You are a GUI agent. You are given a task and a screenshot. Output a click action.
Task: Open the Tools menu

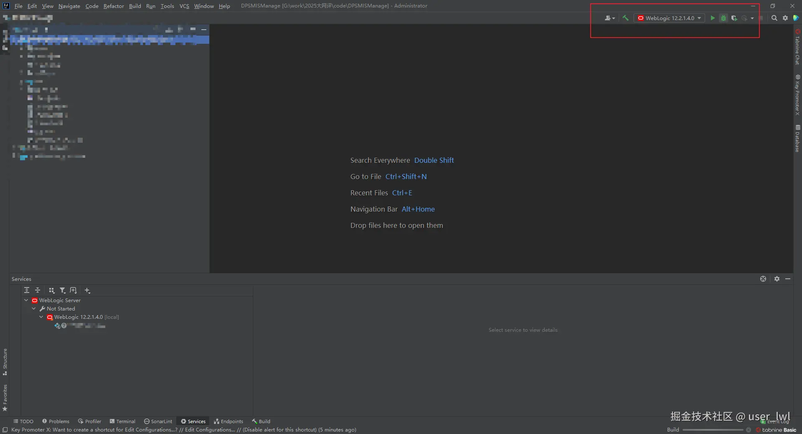pos(168,6)
